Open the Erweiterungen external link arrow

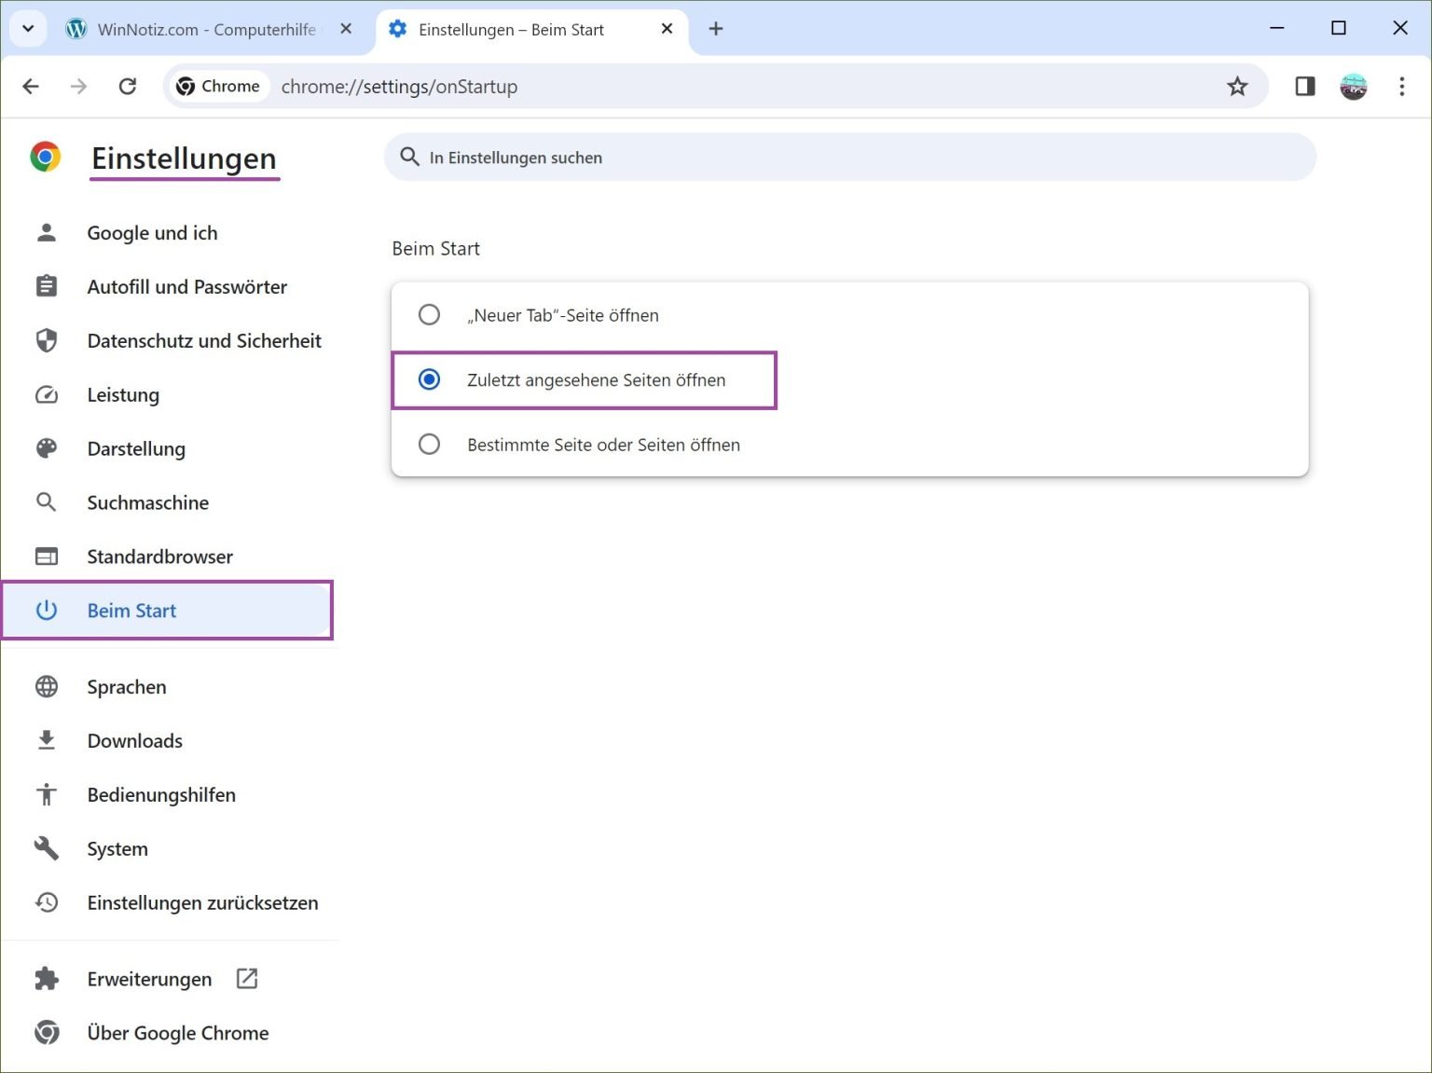[246, 979]
